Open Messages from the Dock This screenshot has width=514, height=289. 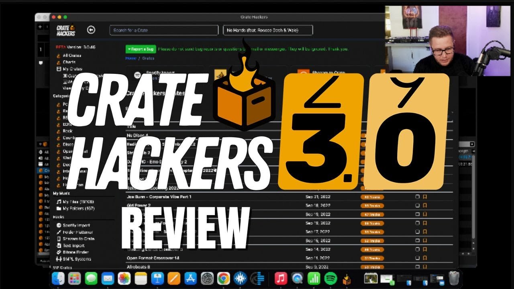pos(91,278)
